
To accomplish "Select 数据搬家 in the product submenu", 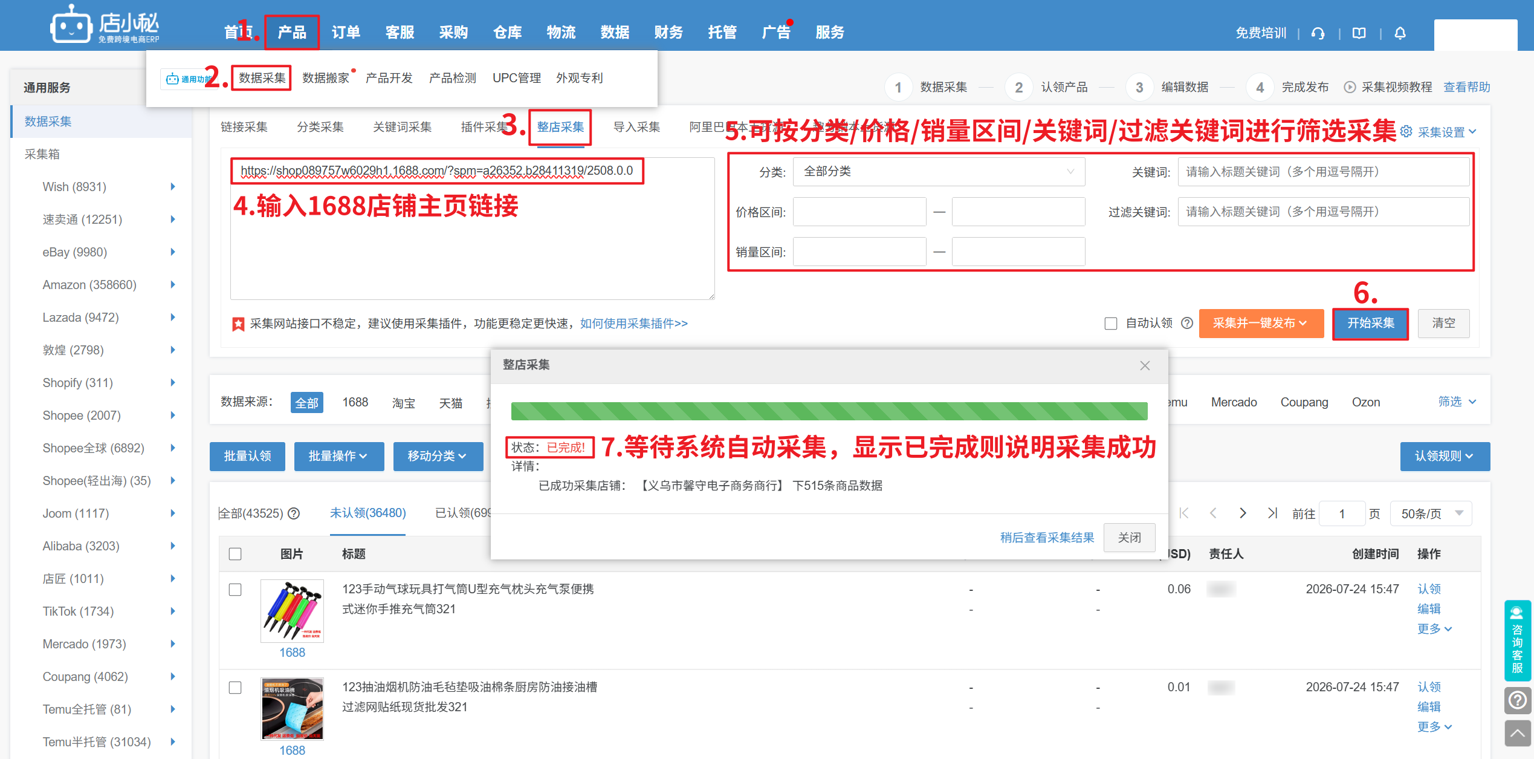I will [x=326, y=78].
